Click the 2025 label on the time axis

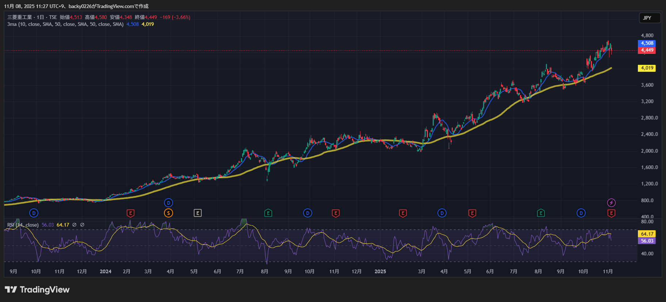[x=380, y=271]
